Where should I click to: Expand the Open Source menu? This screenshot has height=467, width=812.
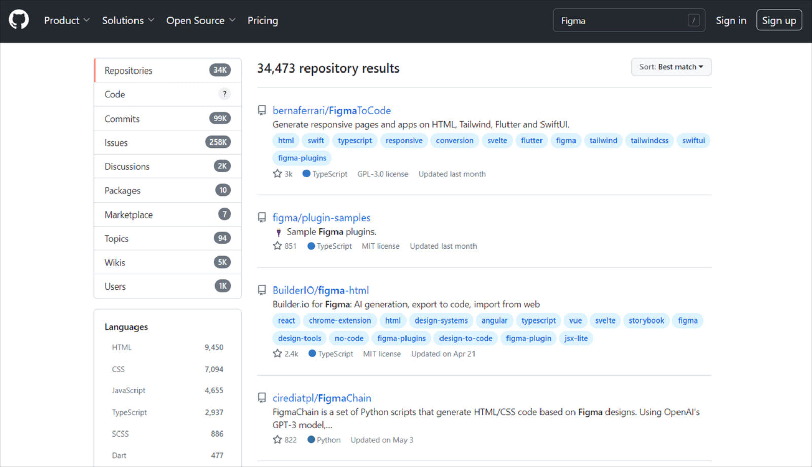[201, 20]
